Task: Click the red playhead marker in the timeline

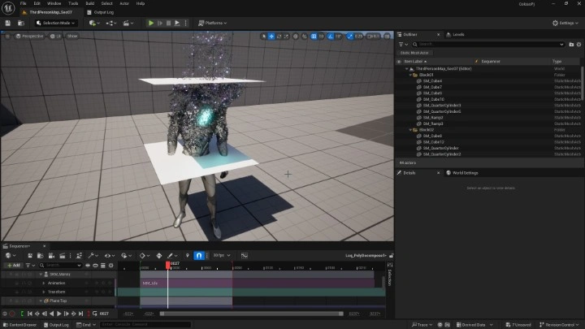Action: [168, 264]
